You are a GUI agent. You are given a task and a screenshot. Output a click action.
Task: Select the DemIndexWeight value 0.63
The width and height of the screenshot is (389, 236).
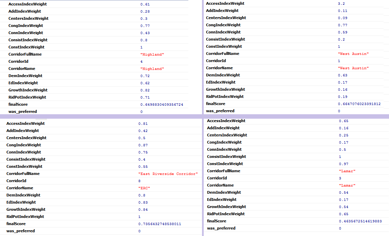tap(343, 75)
